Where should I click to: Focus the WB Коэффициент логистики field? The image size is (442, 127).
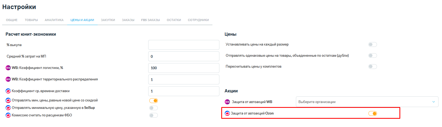[184, 68]
